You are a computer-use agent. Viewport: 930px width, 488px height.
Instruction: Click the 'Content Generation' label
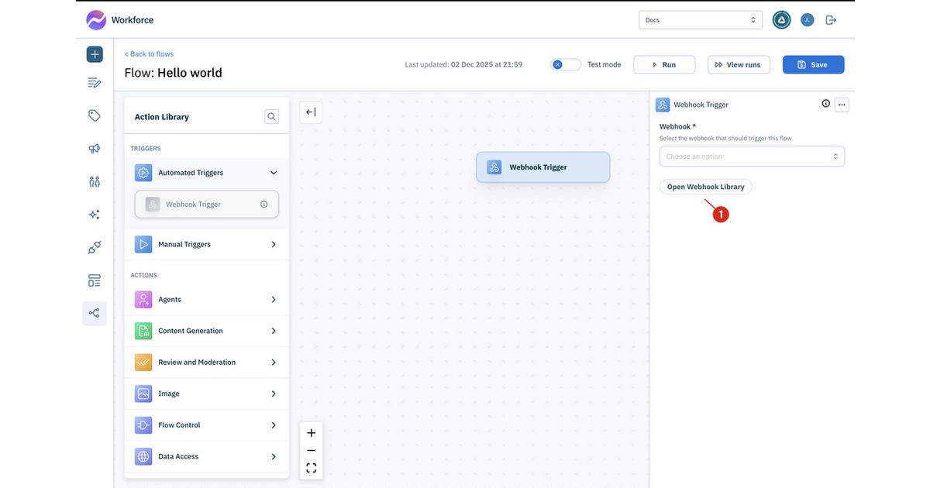click(191, 331)
